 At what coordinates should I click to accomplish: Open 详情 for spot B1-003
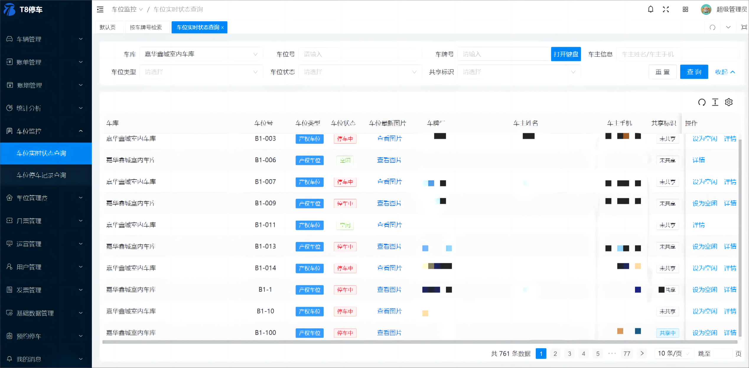730,139
